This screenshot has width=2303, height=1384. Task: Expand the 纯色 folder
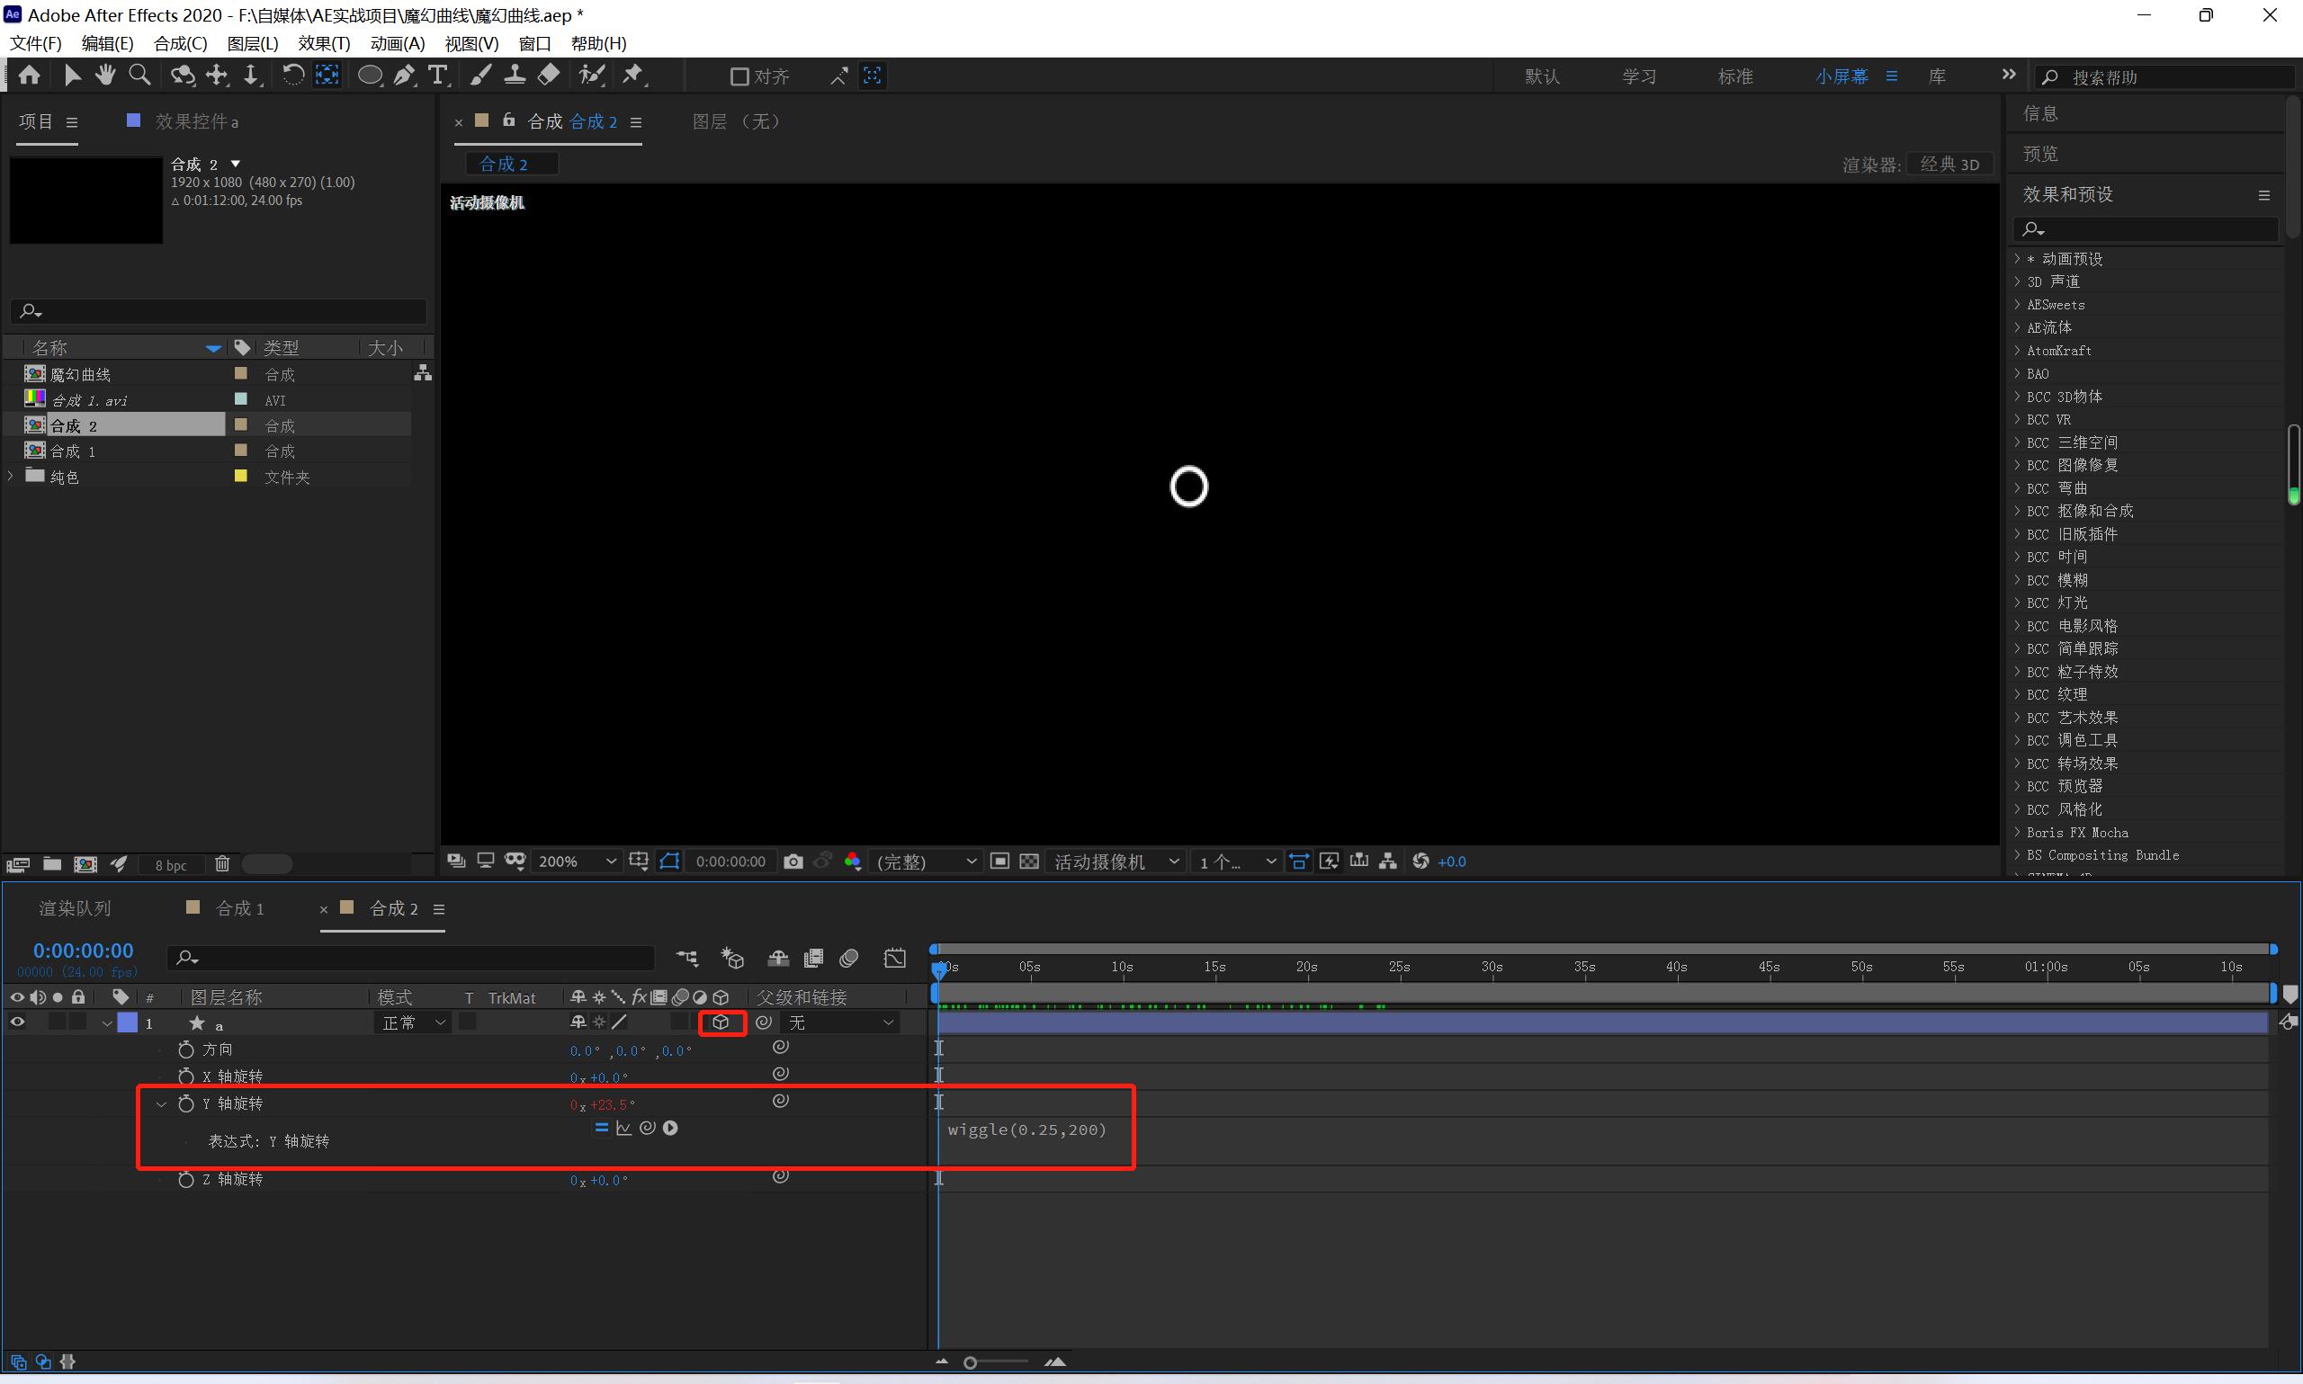(10, 476)
